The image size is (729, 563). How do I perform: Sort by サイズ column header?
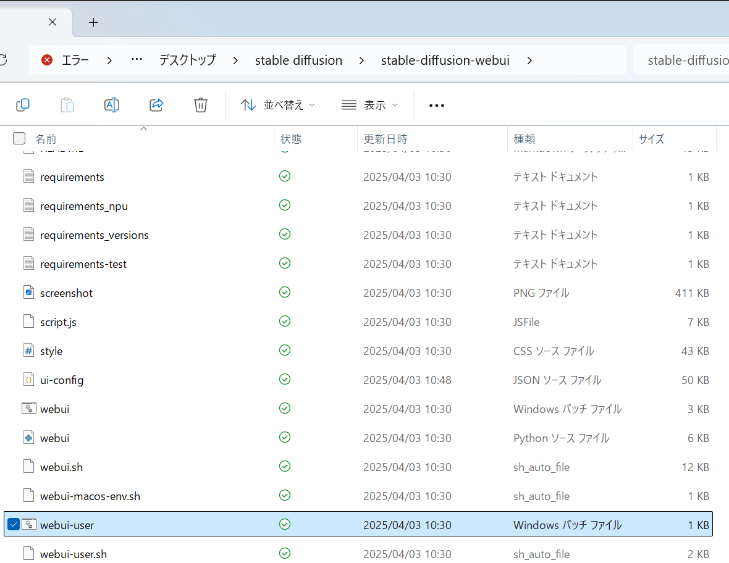651,139
